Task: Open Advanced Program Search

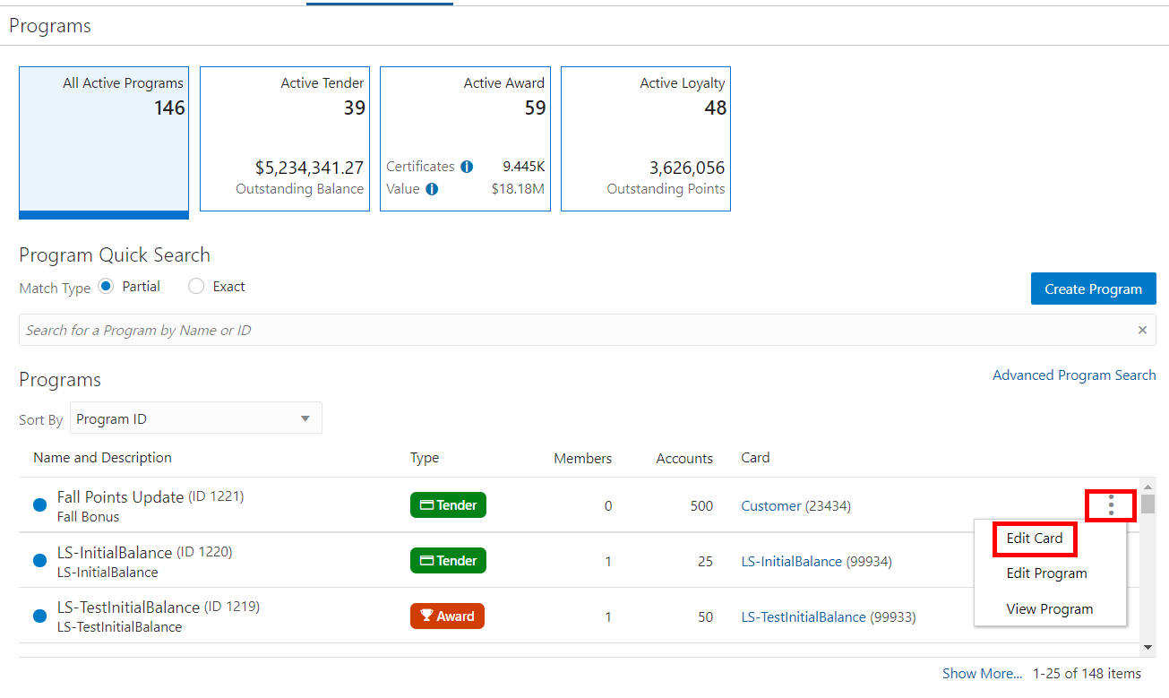Action: pyautogui.click(x=1074, y=375)
